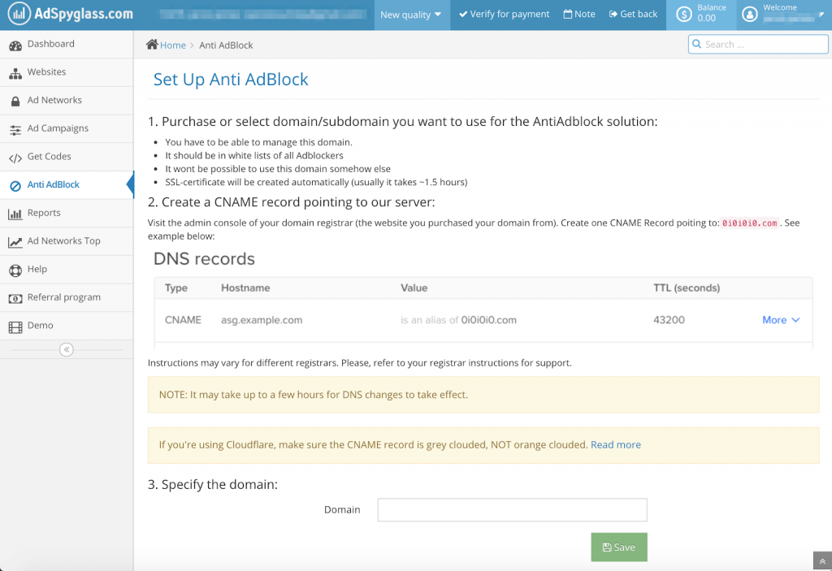This screenshot has height=571, width=832.
Task: Click inside the Domain input field
Action: click(512, 509)
